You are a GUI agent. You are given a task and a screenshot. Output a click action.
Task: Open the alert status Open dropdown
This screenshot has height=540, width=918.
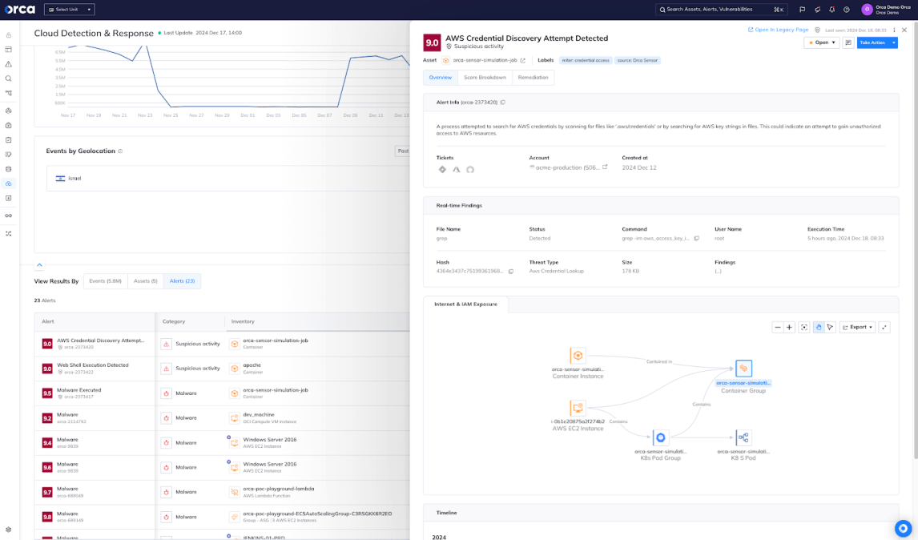pyautogui.click(x=822, y=42)
